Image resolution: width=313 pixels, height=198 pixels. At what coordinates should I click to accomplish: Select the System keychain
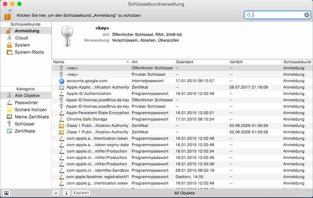click(x=26, y=45)
